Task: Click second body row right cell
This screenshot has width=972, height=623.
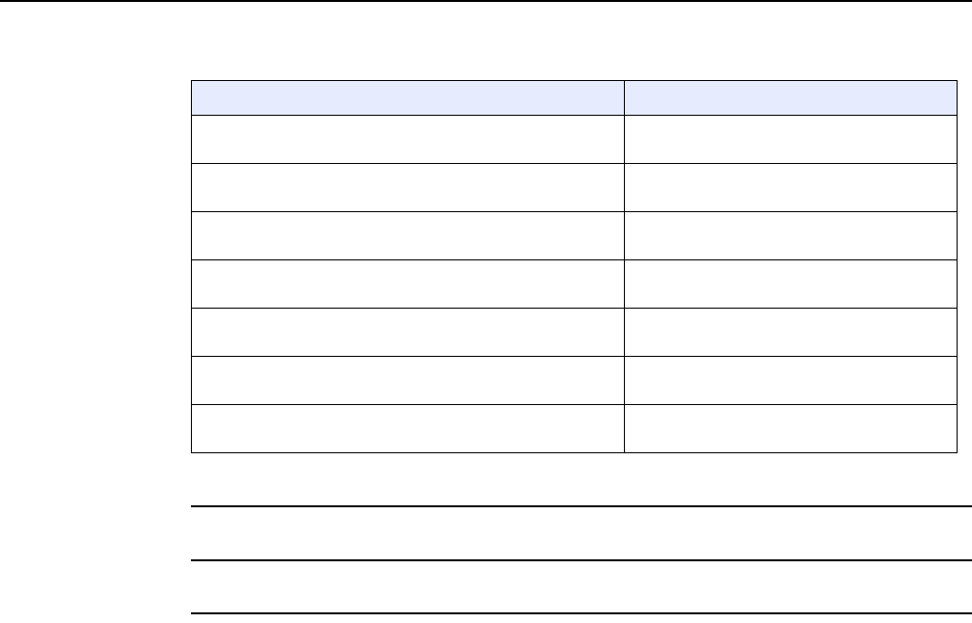Action: 791,188
